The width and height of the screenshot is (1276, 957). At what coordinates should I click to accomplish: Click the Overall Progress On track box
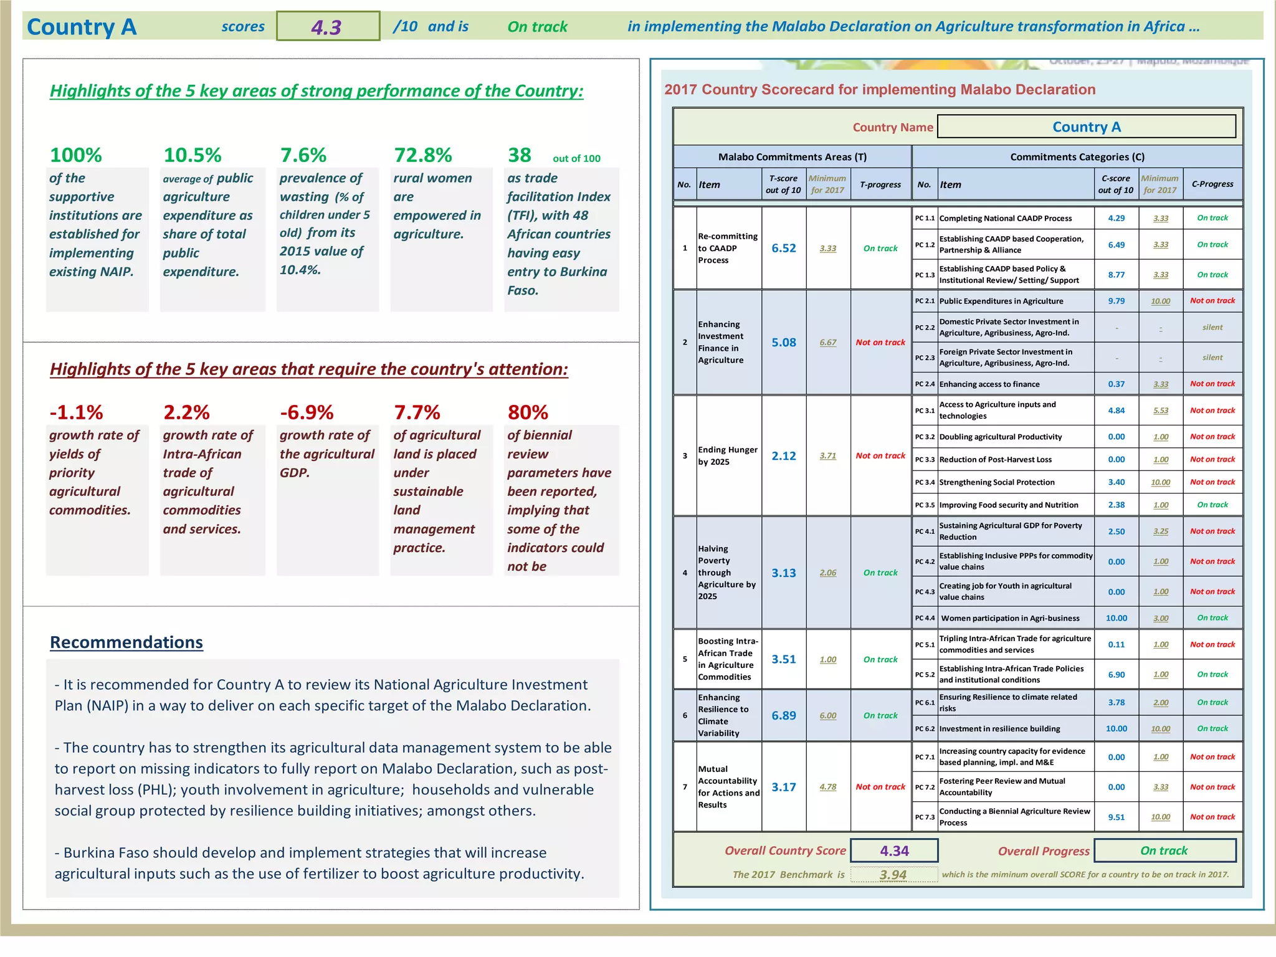click(1164, 850)
